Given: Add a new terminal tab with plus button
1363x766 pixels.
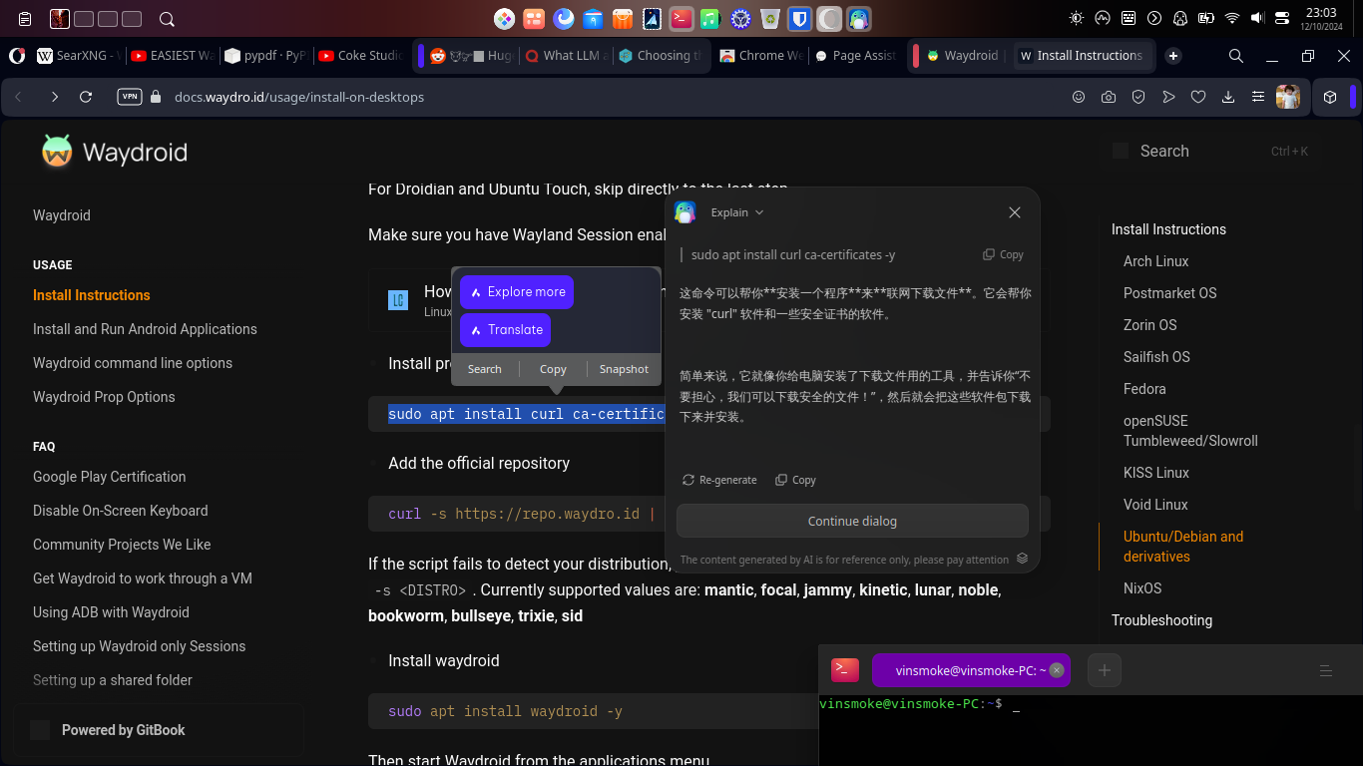Looking at the screenshot, I should pyautogui.click(x=1105, y=670).
